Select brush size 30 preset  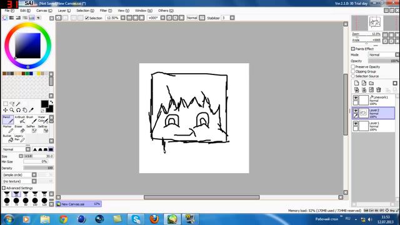coord(16,194)
